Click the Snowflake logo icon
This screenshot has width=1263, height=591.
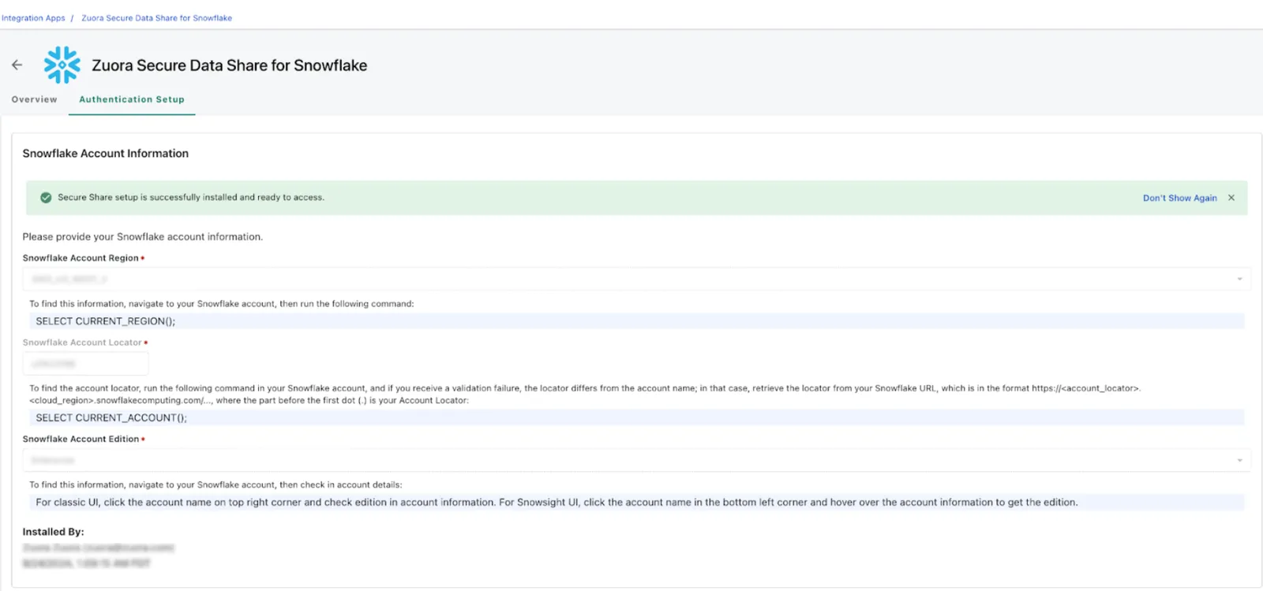[x=62, y=65]
